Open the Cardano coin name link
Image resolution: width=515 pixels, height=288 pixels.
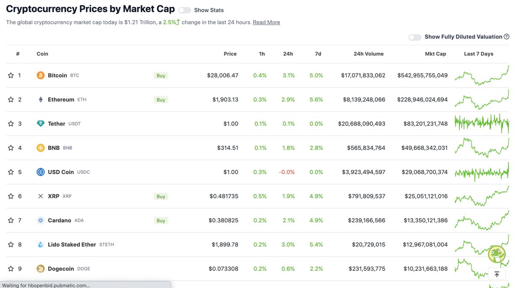(60, 220)
